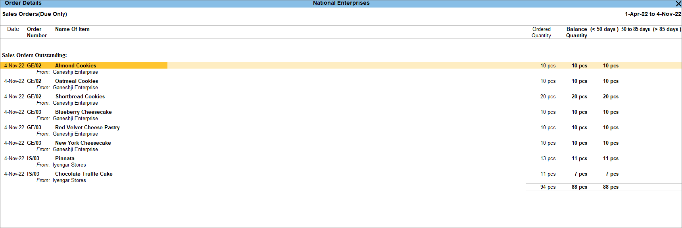Click the > 85 days column header
Viewport: 682px width, 228px height.
tap(667, 29)
